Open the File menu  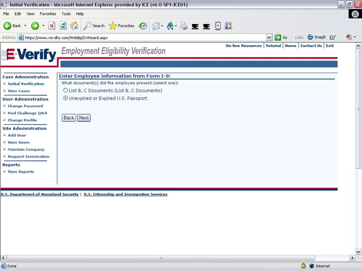pos(6,14)
